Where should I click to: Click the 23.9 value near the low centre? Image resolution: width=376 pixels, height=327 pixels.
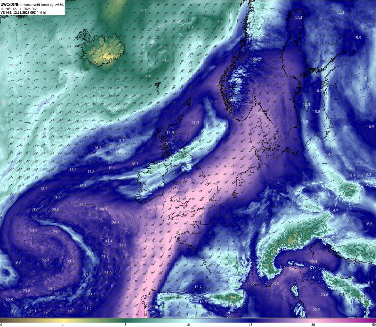pyautogui.click(x=33, y=231)
